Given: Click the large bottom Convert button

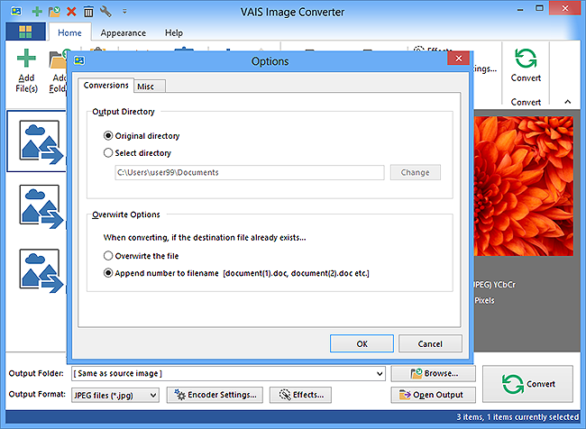Looking at the screenshot, I should click(x=527, y=384).
